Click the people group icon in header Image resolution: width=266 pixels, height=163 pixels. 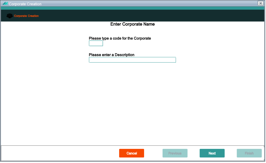(x=9, y=16)
